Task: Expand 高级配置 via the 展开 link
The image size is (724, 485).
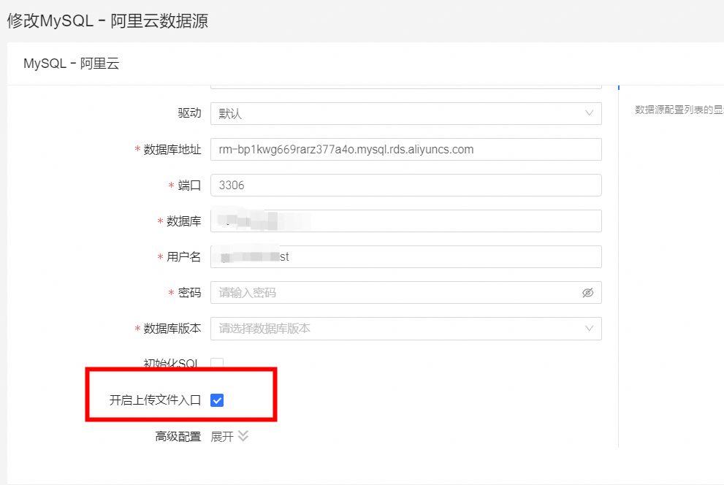Action: pyautogui.click(x=222, y=437)
